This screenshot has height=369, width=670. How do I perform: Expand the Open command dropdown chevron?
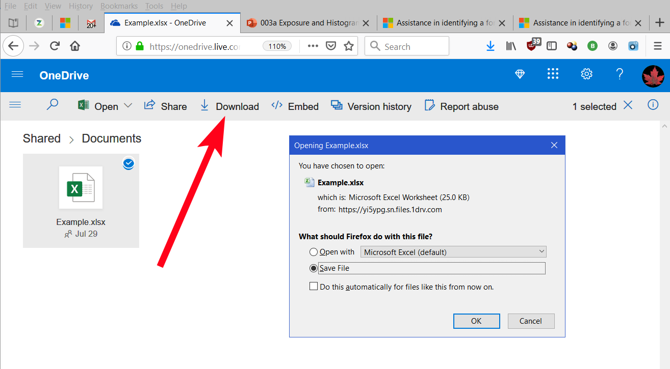128,106
